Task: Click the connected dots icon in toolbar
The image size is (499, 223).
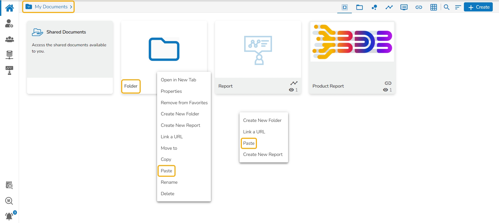Action: 374,7
